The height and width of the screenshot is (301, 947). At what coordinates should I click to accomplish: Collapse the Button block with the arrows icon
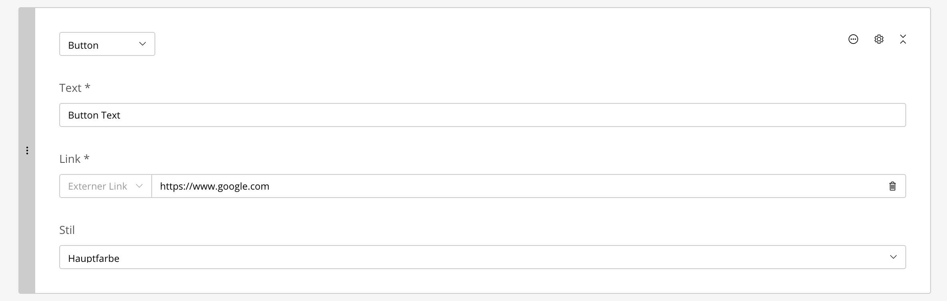[903, 39]
